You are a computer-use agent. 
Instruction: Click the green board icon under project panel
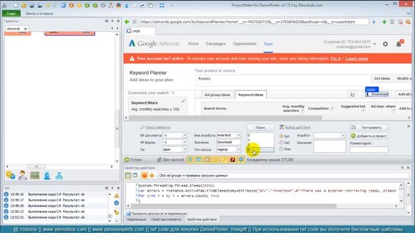pyautogui.click(x=34, y=175)
